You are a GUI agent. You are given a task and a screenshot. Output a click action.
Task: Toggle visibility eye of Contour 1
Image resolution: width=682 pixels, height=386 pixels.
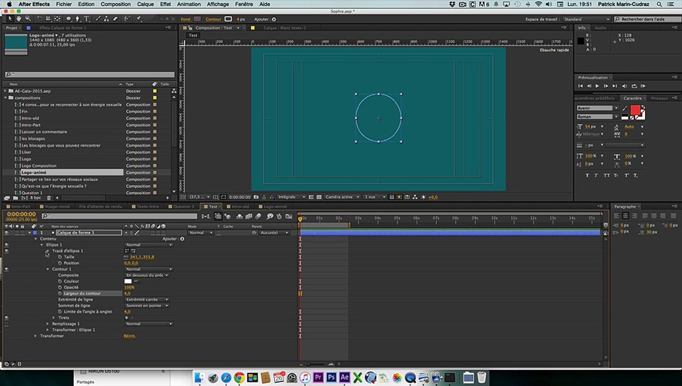pos(6,269)
